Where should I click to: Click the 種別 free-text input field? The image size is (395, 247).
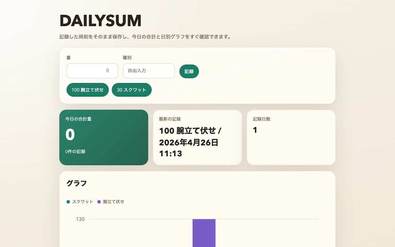coord(149,71)
